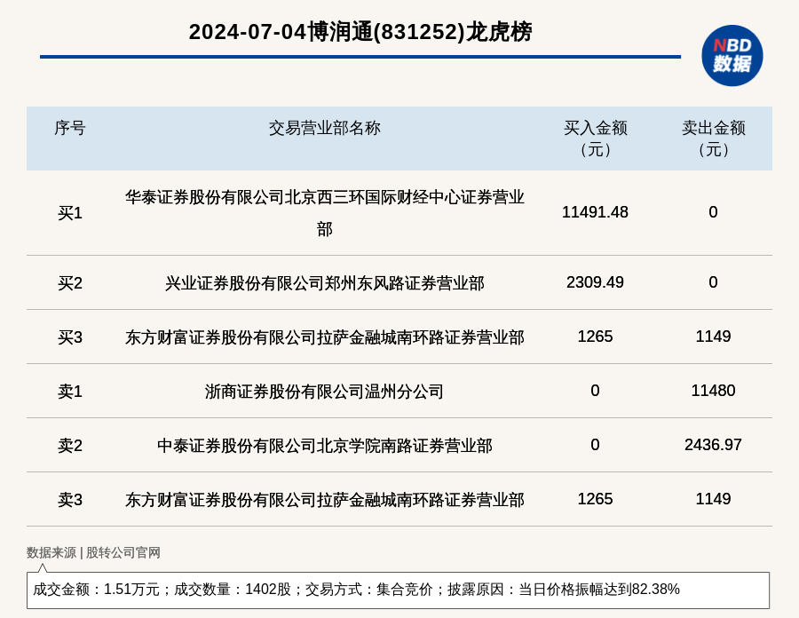
Task: Select the 卖3 row label
Action: 70,499
